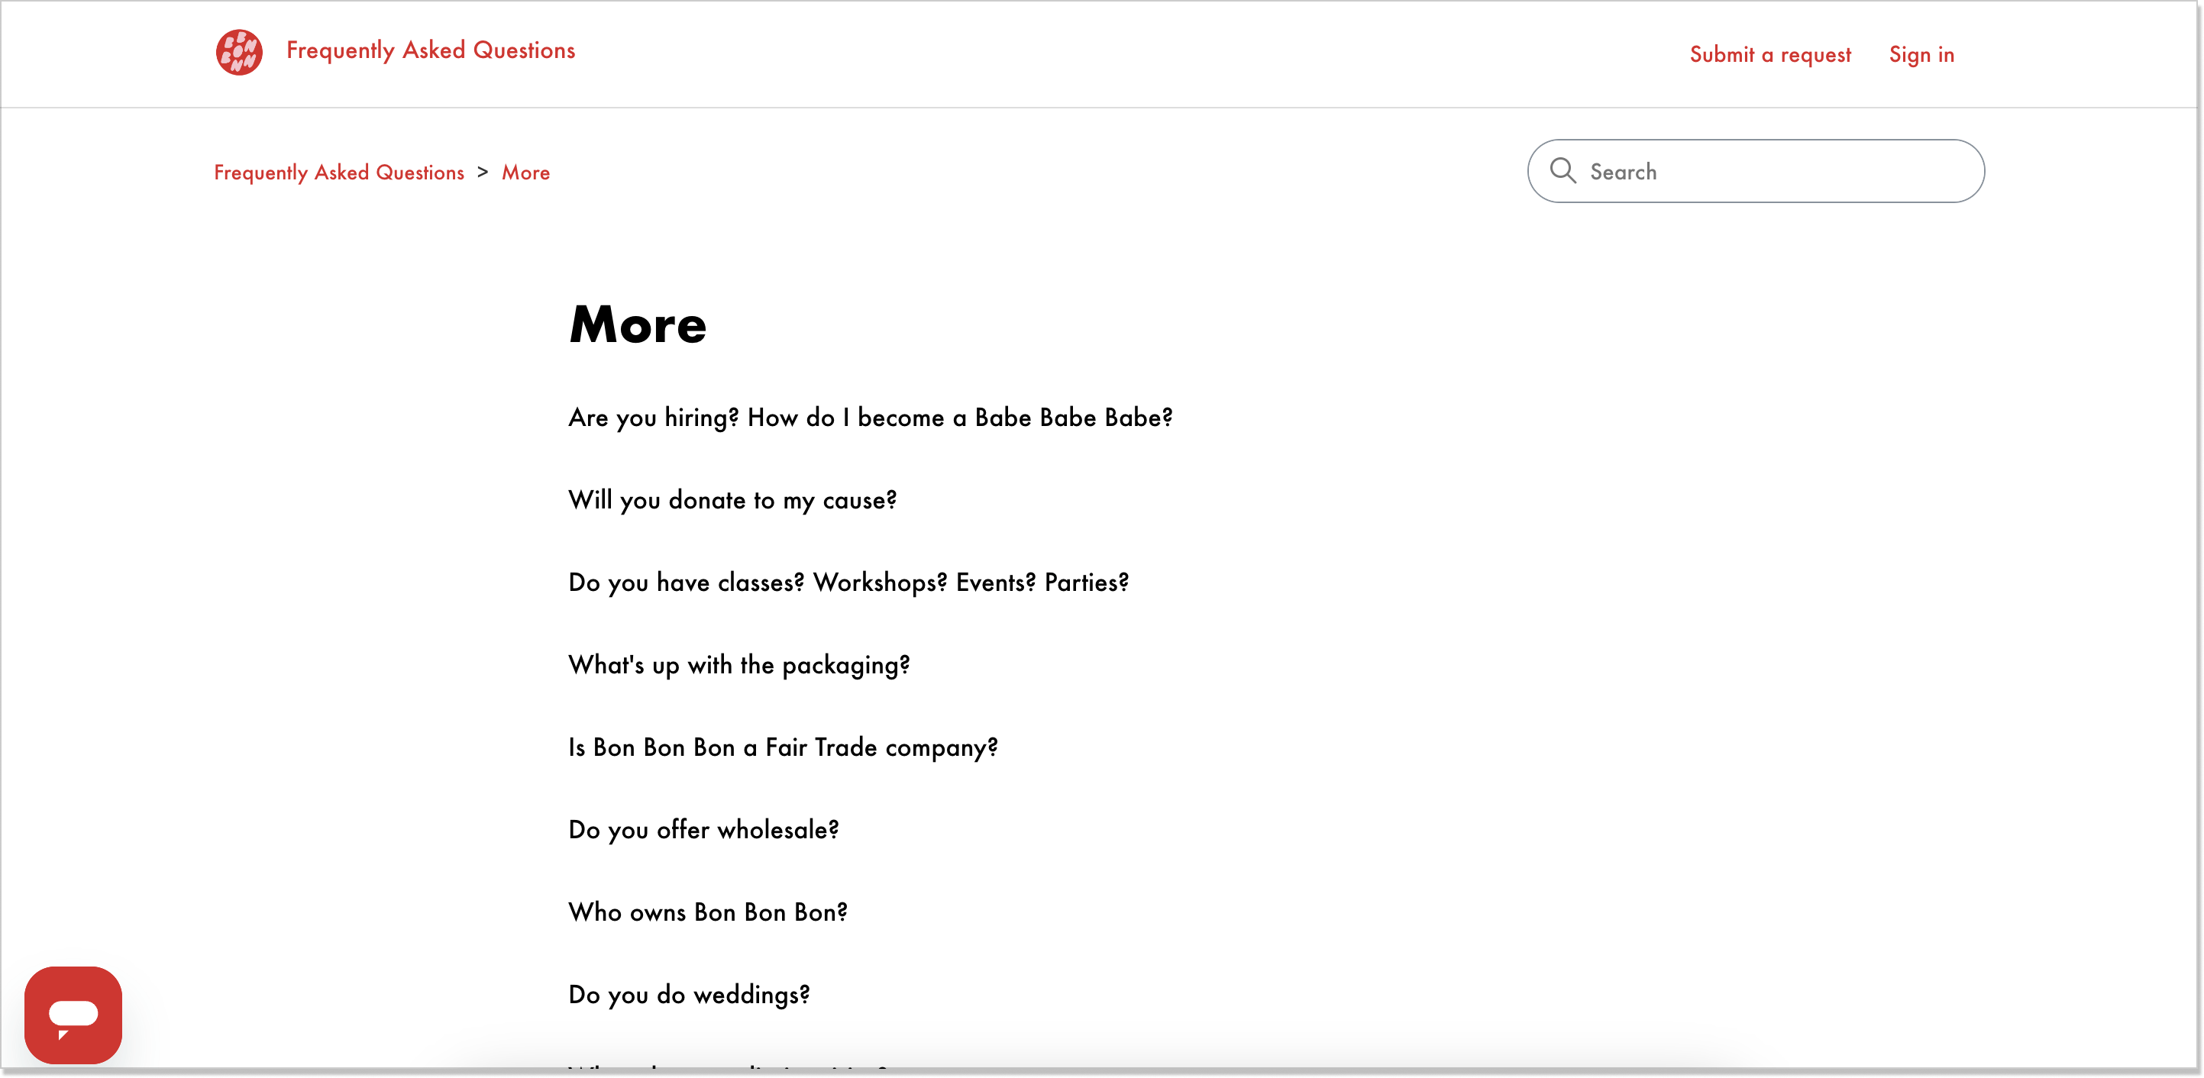This screenshot has width=2204, height=1078.
Task: Open the donate to cause question
Action: point(732,499)
